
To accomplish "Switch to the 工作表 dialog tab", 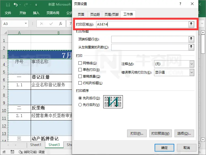I will click(x=128, y=14).
